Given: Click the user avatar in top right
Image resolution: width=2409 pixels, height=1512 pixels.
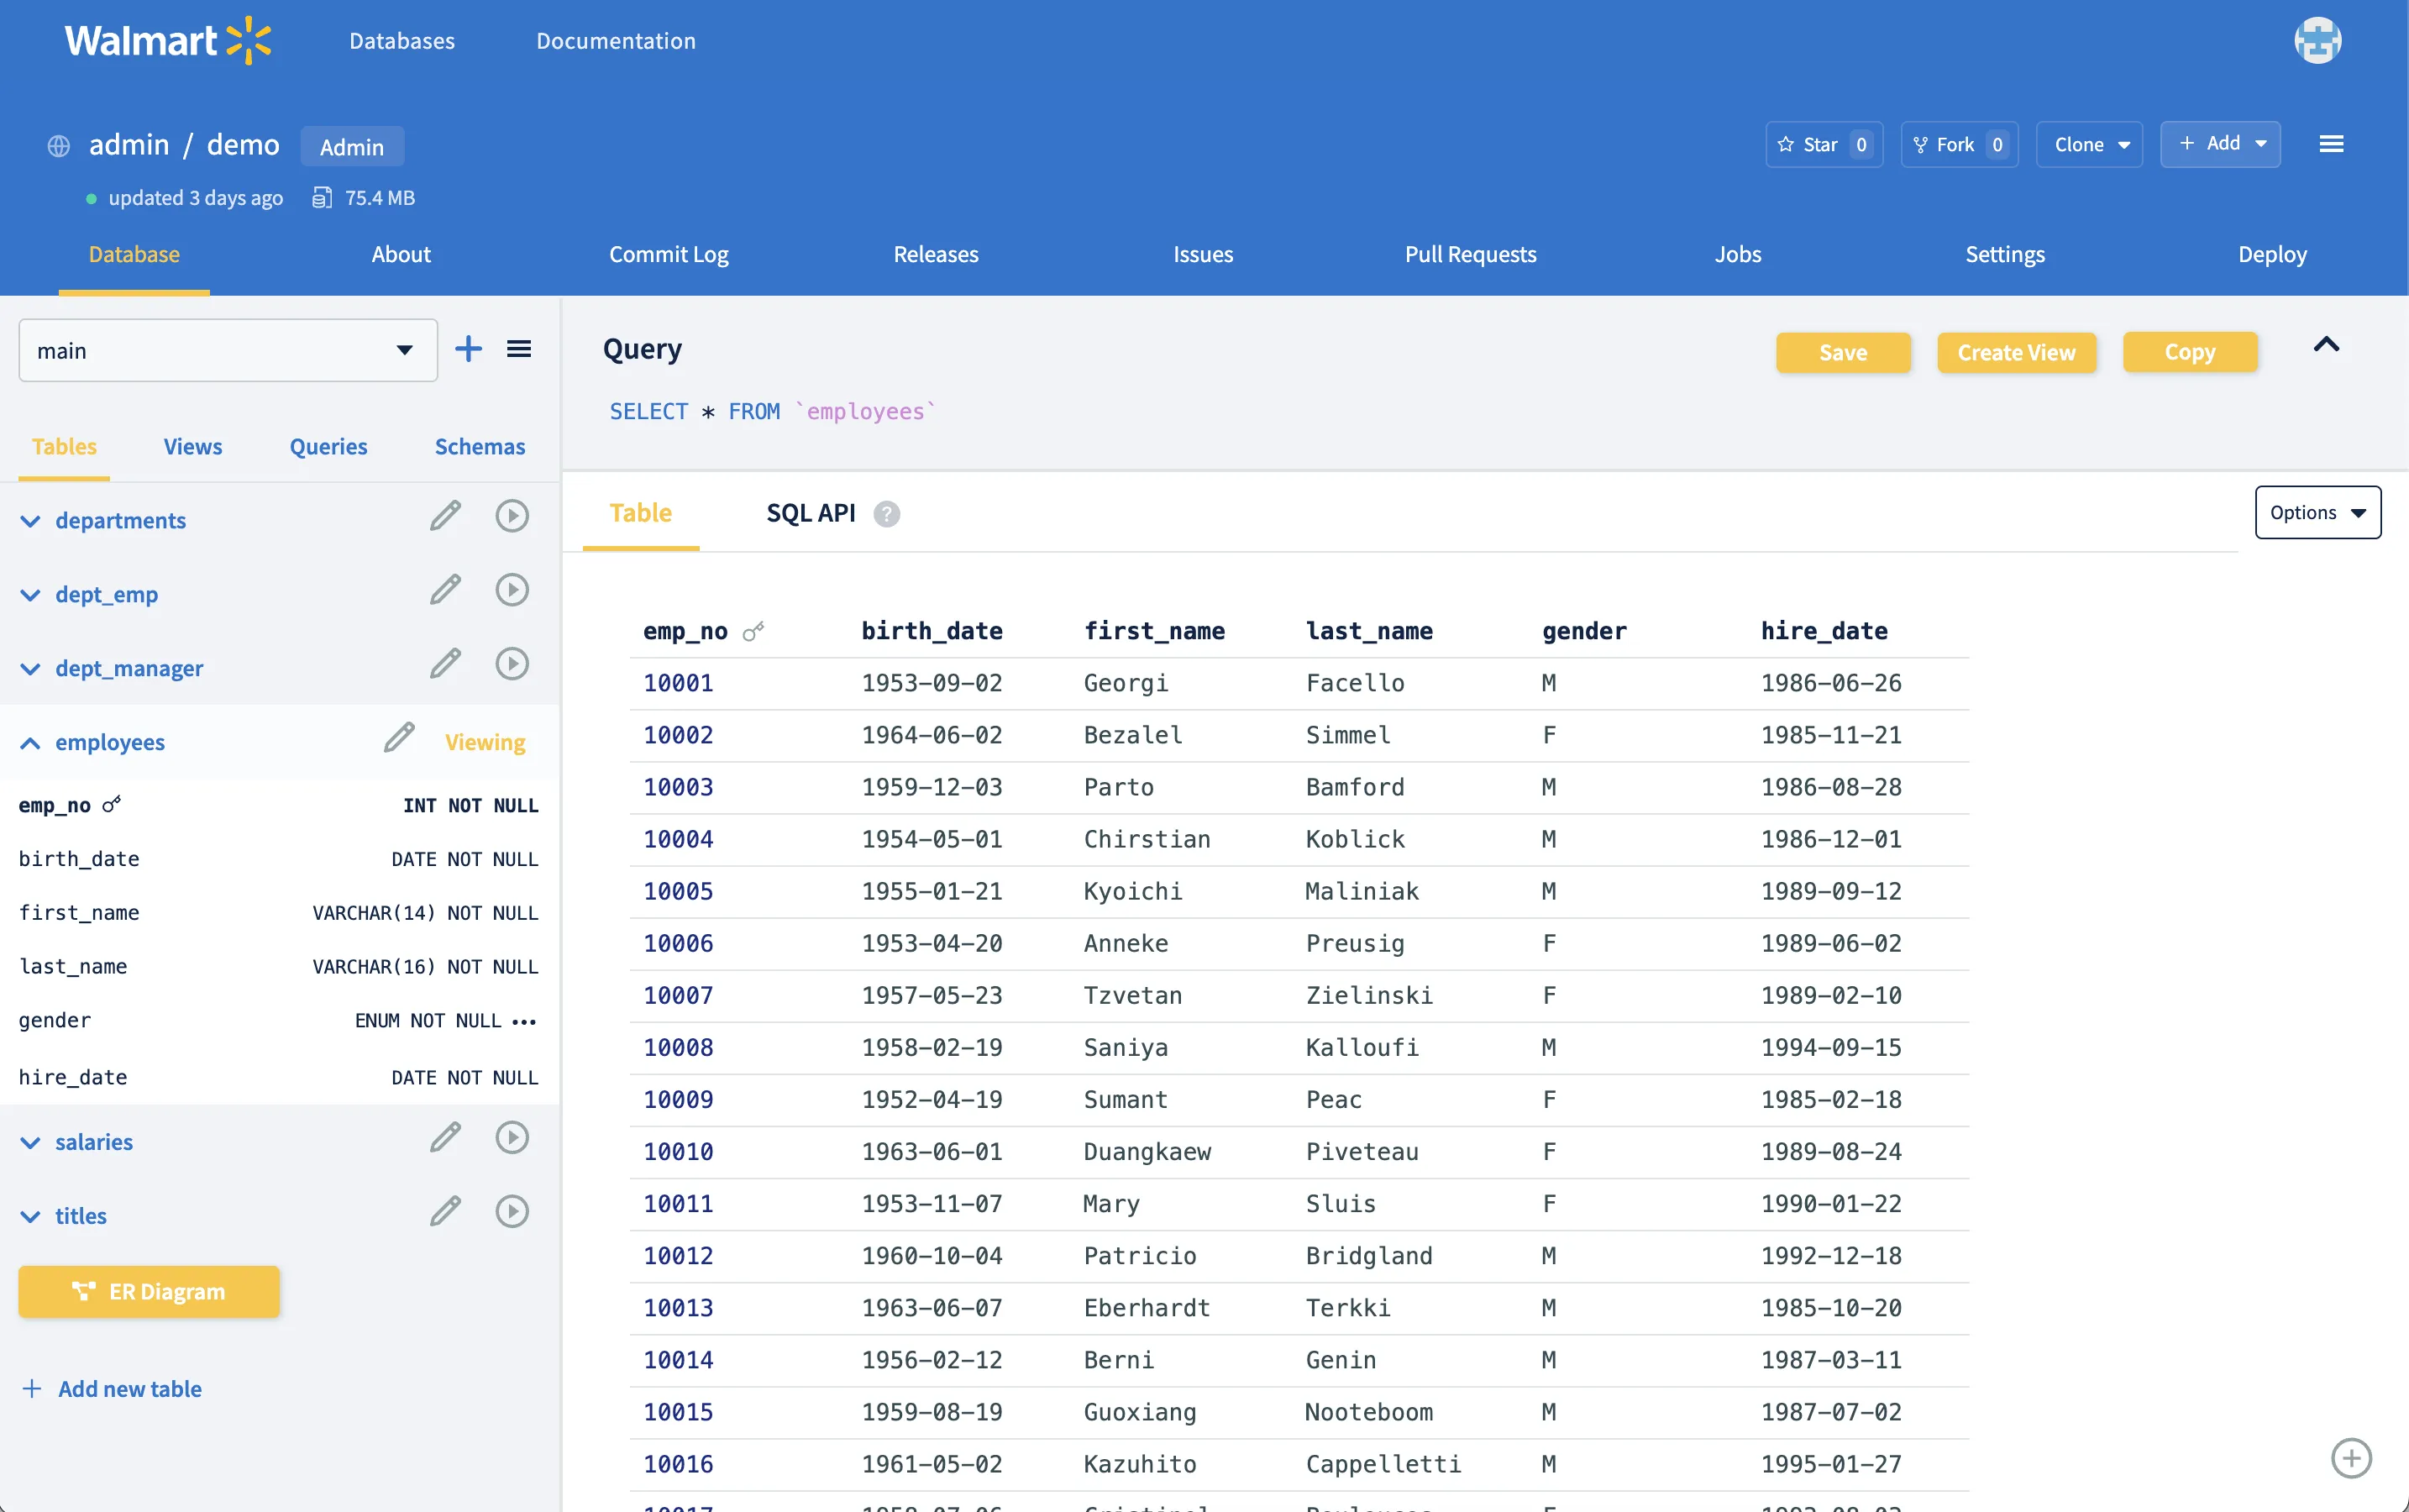Looking at the screenshot, I should coord(2317,41).
